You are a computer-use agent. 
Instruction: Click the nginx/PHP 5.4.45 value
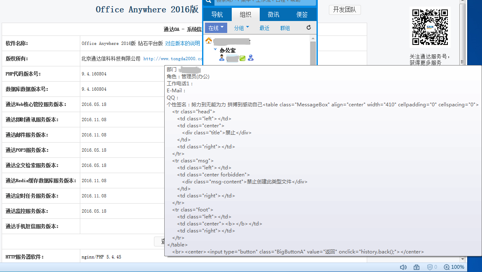101,257
